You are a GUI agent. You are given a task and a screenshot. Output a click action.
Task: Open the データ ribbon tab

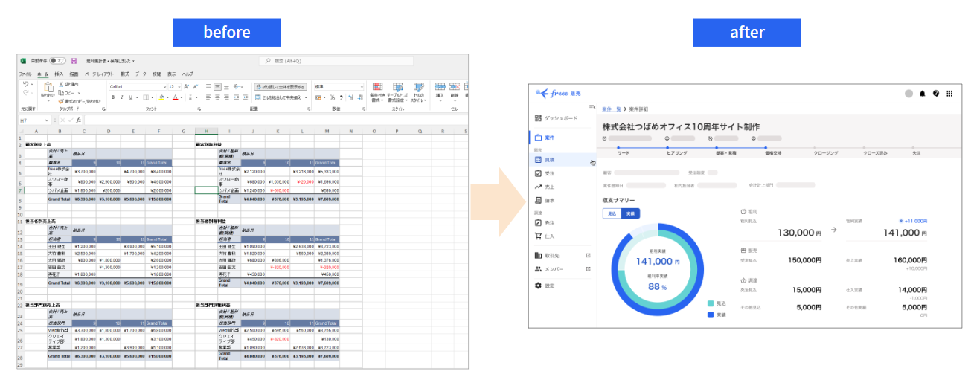pos(141,74)
